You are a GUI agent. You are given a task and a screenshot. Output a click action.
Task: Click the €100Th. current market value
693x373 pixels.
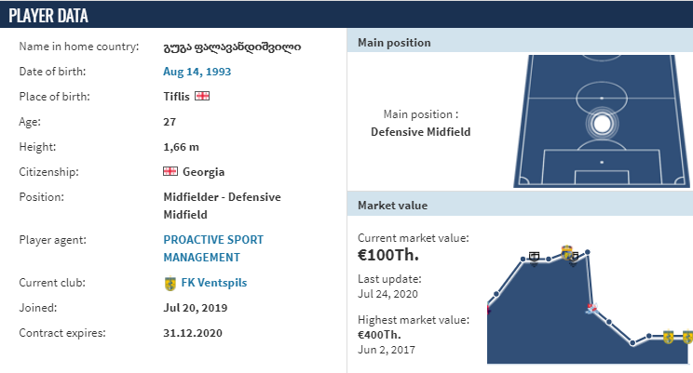point(388,255)
